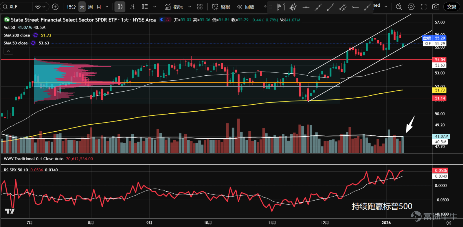Add a symbol to compare with plus icon
Viewport: 463px width, 227px height.
(x=55, y=7)
